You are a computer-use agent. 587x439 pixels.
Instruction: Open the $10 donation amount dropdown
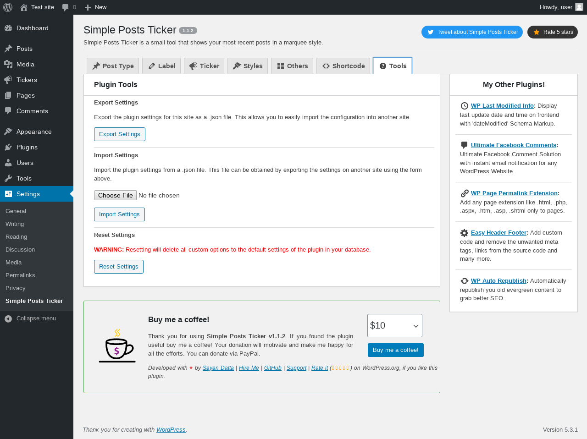click(395, 325)
